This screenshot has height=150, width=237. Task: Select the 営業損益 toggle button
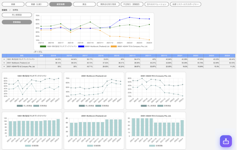17,22
